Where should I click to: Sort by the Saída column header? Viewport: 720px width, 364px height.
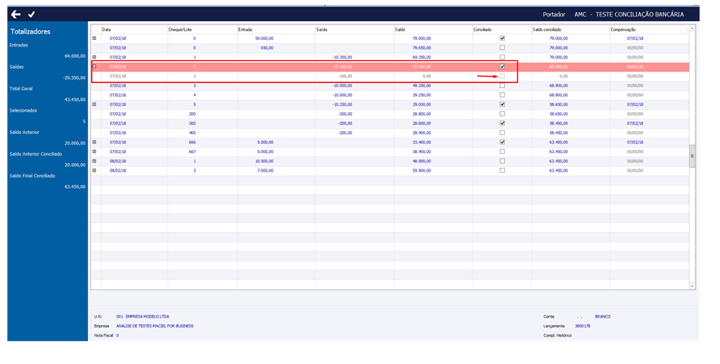[x=354, y=29]
